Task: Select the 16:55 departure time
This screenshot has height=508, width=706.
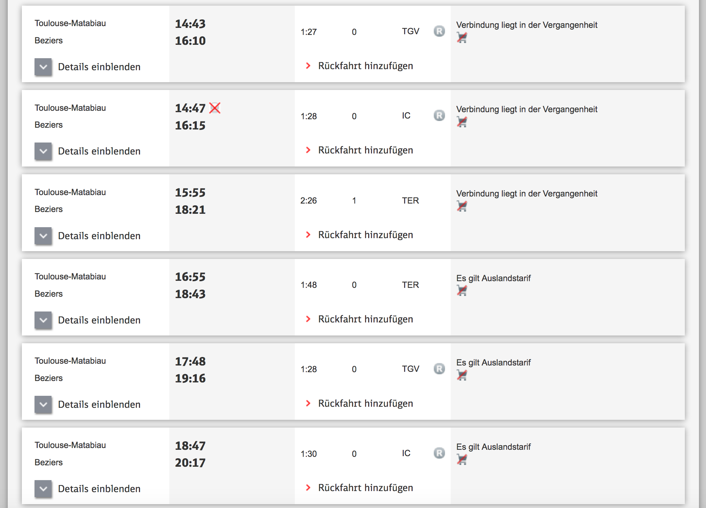Action: pyautogui.click(x=190, y=277)
